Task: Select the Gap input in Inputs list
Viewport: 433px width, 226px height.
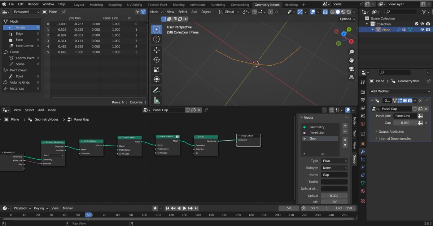Action: coord(320,138)
